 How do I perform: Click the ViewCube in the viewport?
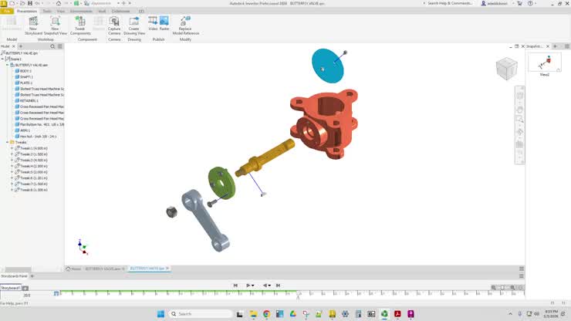pos(506,69)
